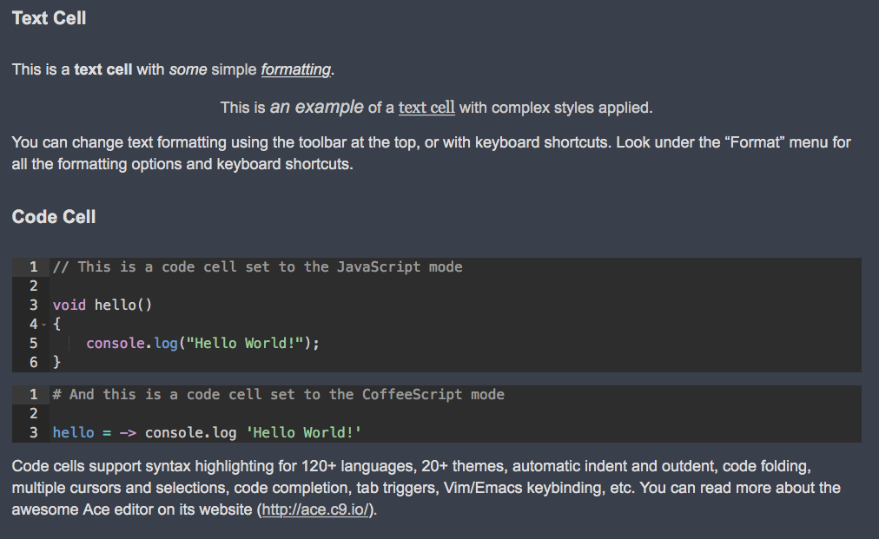Collapse code block with line 4 fold arrow
Screen dimensions: 879x539
[x=44, y=325]
